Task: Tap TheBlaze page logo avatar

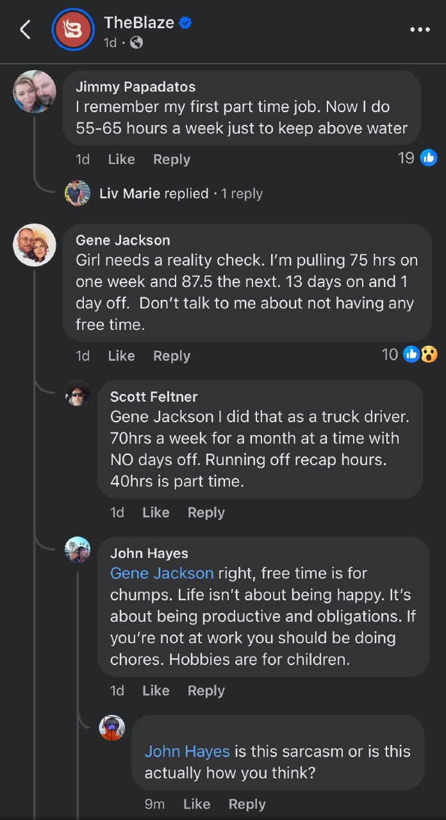Action: [74, 29]
